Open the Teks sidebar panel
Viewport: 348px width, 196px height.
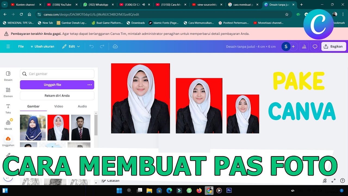[8, 109]
